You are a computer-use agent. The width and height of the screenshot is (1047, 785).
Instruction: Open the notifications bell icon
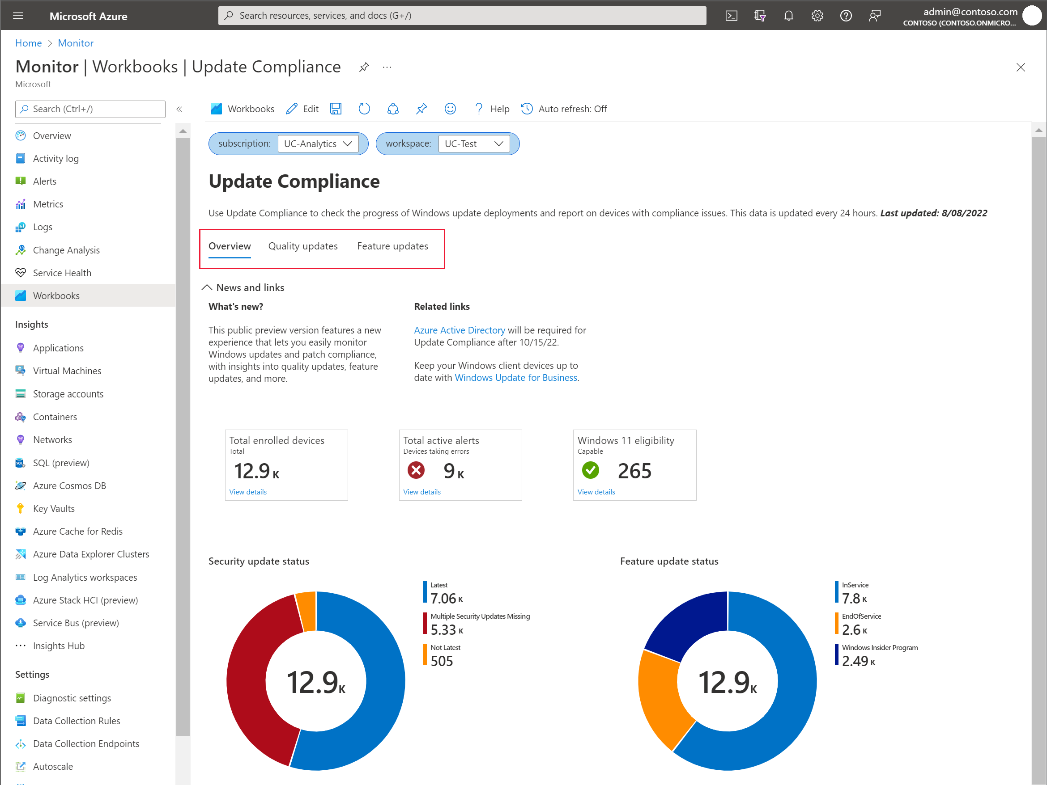tap(788, 16)
